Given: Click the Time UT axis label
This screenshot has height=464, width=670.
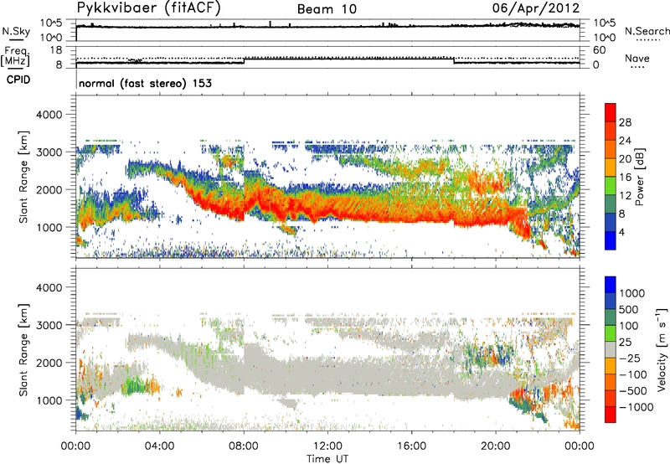Looking at the screenshot, I should tap(327, 459).
